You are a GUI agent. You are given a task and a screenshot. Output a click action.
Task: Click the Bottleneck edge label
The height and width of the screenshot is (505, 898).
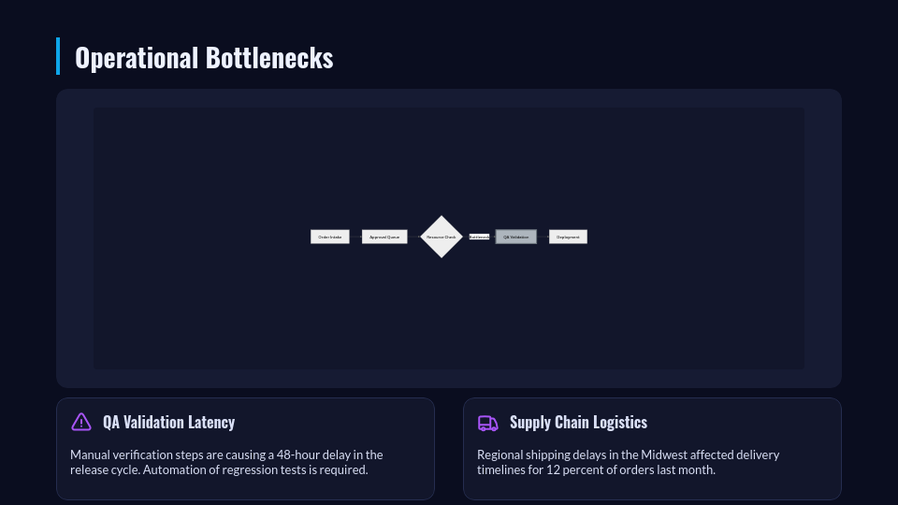(479, 237)
